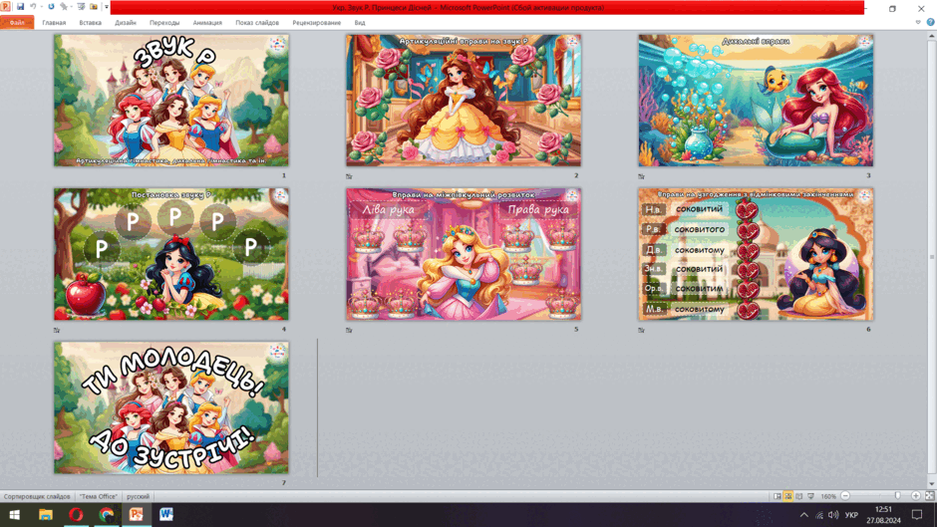
Task: Switch to the Вставка ribbon tab
Action: click(91, 23)
